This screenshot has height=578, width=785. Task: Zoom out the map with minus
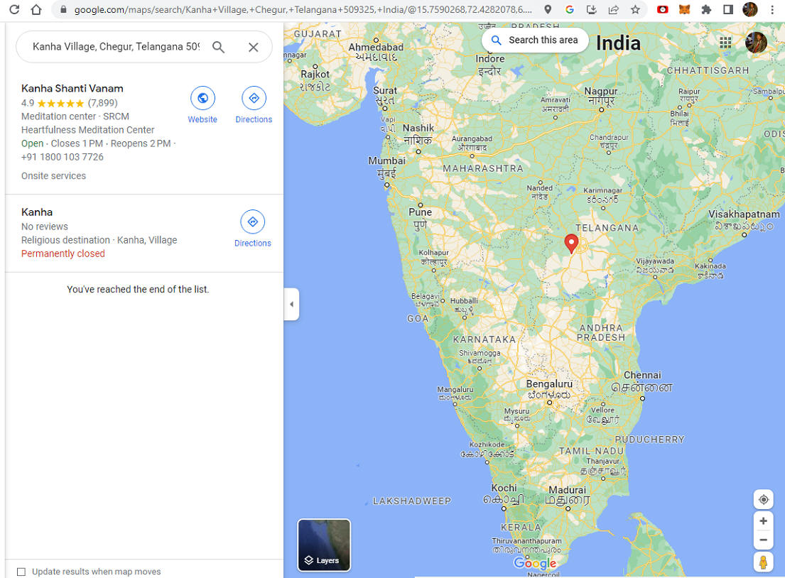(x=764, y=540)
